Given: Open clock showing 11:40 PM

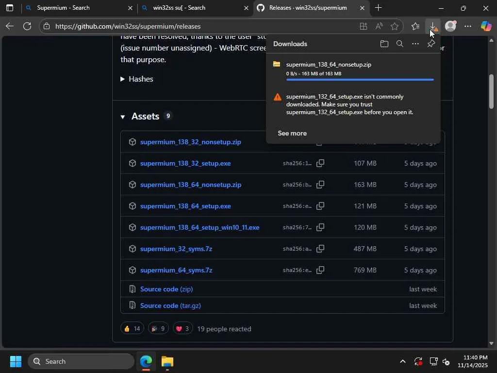Looking at the screenshot, I should click(x=473, y=361).
